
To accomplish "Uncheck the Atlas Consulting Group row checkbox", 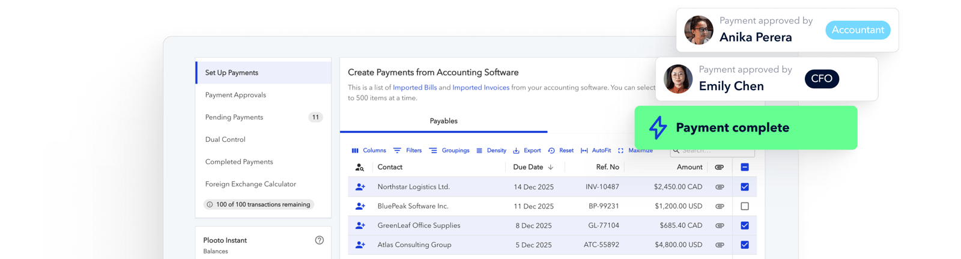I will point(745,245).
